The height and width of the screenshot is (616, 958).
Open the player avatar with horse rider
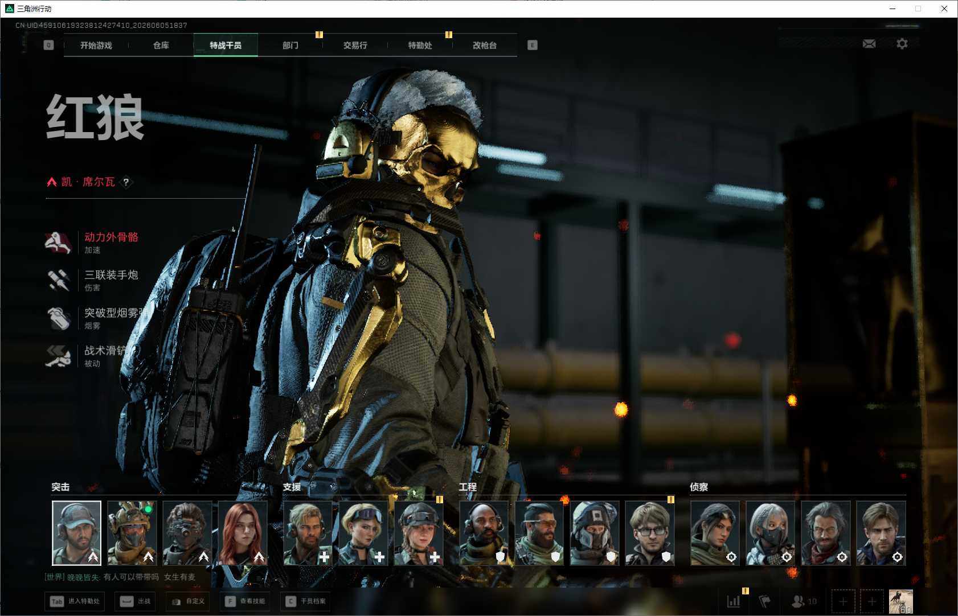click(x=901, y=601)
